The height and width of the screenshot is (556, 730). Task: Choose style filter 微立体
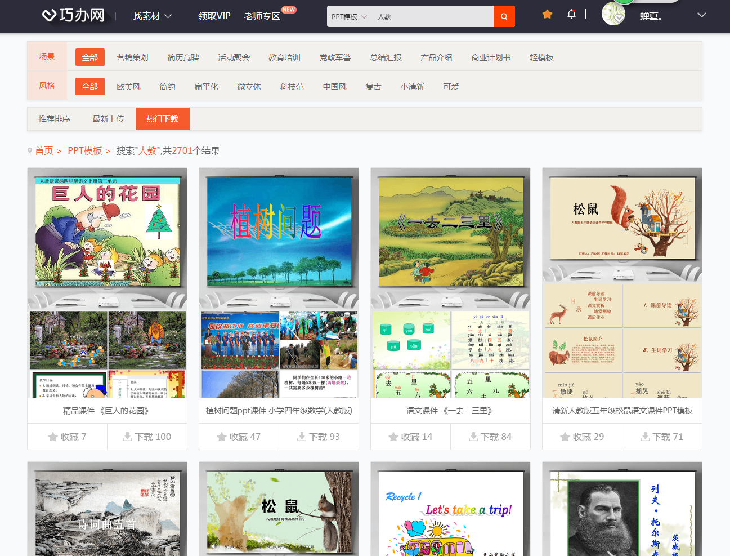(249, 87)
